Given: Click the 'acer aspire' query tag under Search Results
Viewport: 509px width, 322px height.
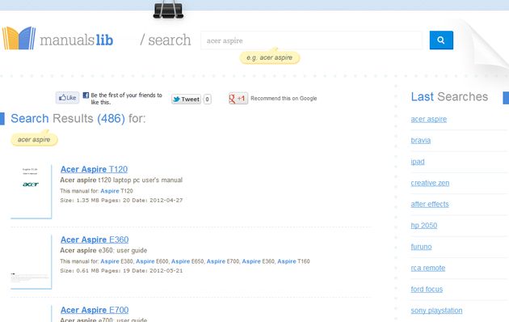Looking at the screenshot, I should click(x=34, y=140).
